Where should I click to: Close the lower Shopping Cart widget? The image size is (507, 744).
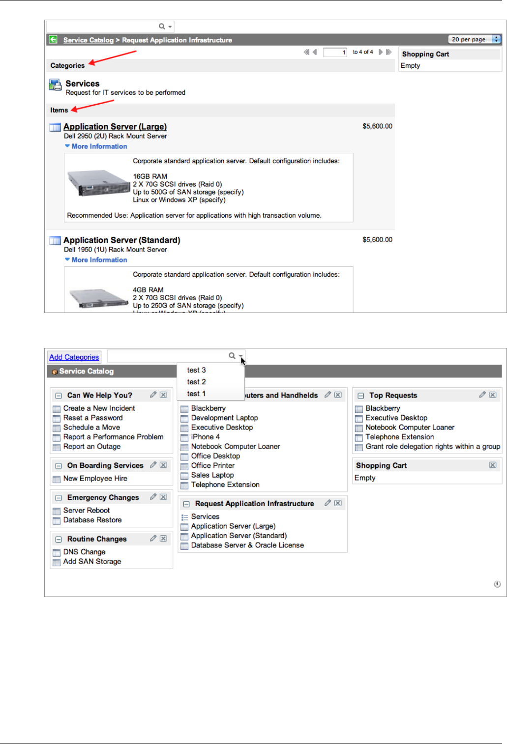click(x=493, y=465)
